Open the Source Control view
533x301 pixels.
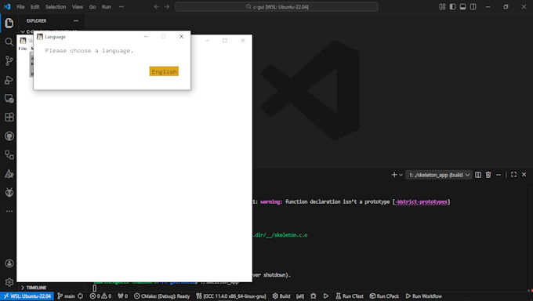[9, 61]
